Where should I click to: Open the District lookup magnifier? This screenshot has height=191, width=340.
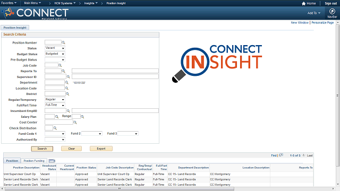pyautogui.click(x=67, y=94)
